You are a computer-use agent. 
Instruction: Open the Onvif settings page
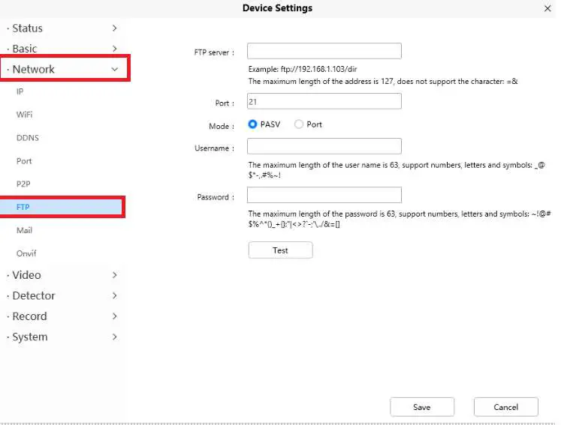(26, 253)
